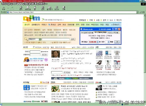This screenshot has width=146, height=106.
Task: Click the magnifier icon beside search dropdown
Action: pyautogui.click(x=26, y=39)
